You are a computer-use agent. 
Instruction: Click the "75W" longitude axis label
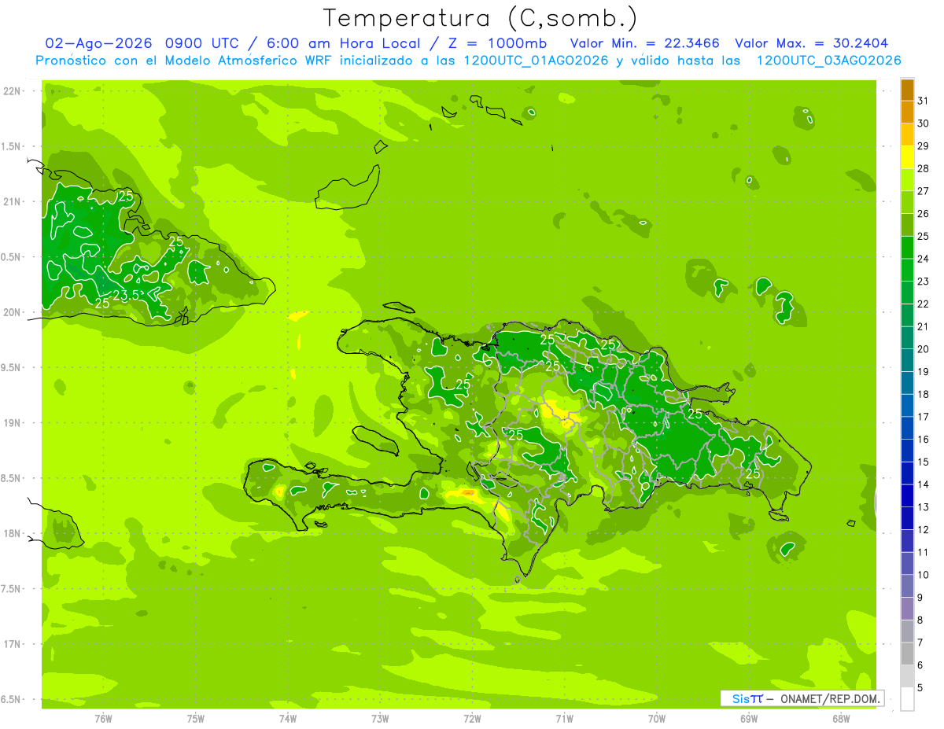[196, 718]
